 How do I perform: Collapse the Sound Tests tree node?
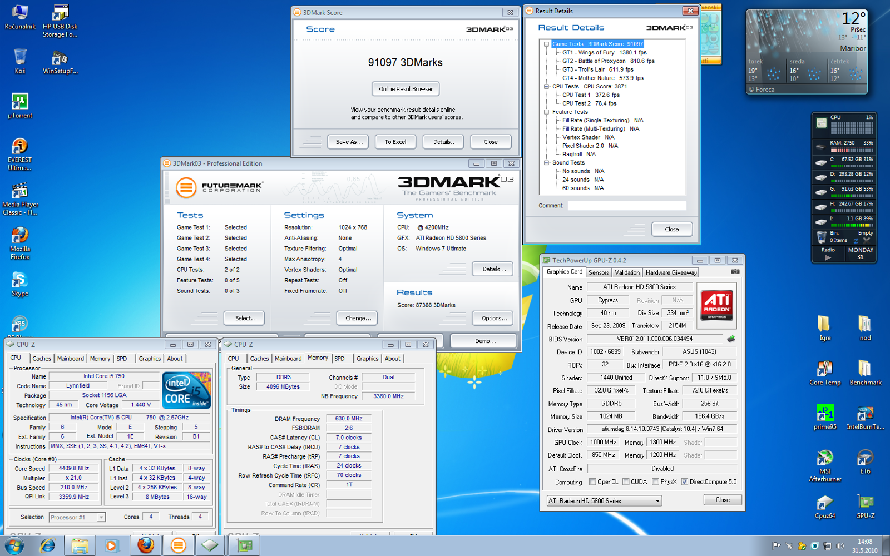pos(547,163)
